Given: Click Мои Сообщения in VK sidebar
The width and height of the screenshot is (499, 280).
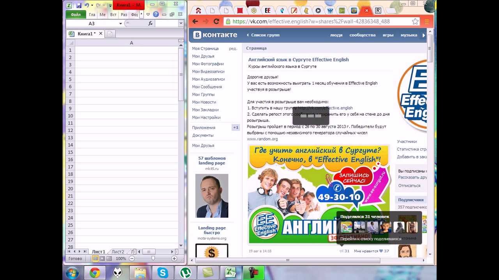Looking at the screenshot, I should (207, 87).
